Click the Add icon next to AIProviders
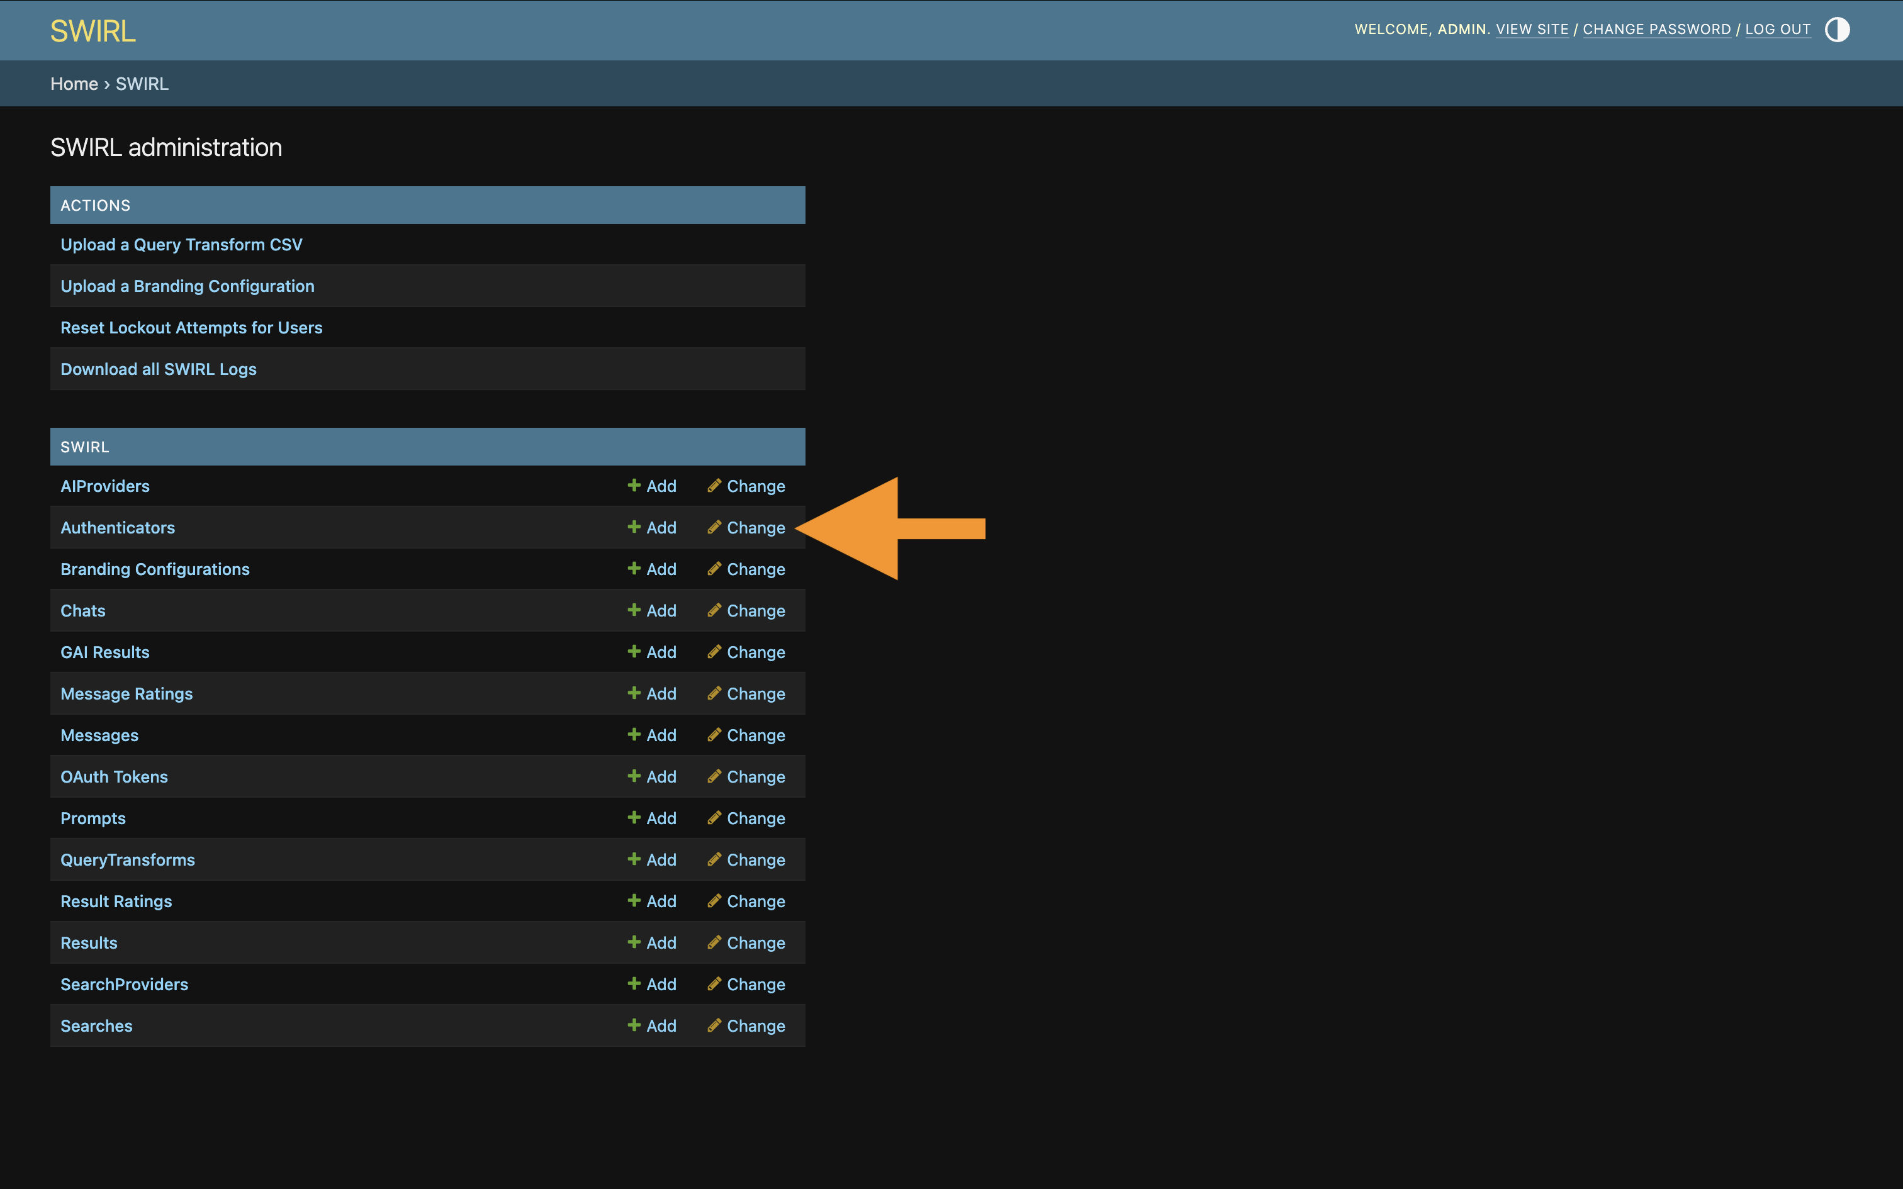The width and height of the screenshot is (1903, 1189). point(634,485)
